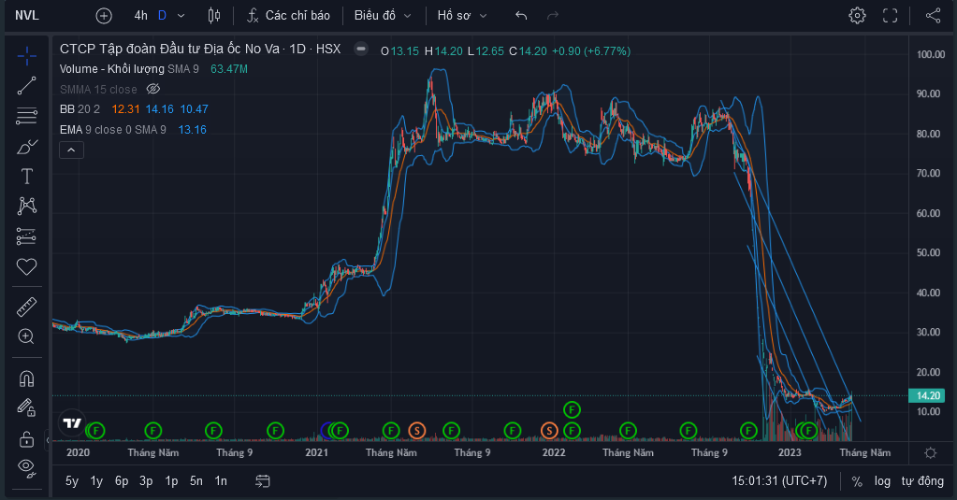Select the BB 20 2 indicator legend
This screenshot has width=957, height=500.
[80, 109]
